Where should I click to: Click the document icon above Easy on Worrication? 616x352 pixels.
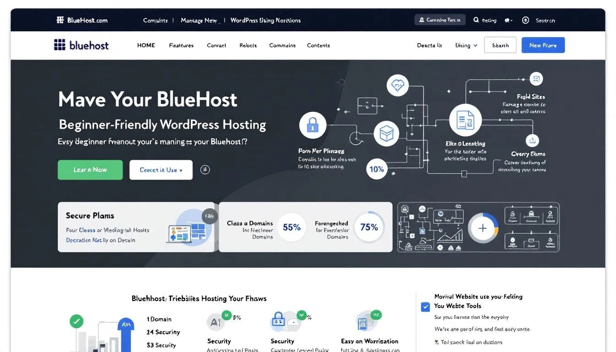[363, 323]
